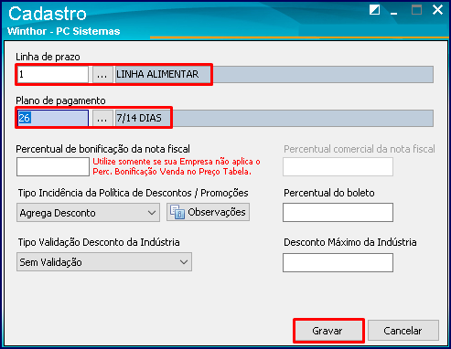The height and width of the screenshot is (349, 451).
Task: Click the Plano de pagamento label
Action: pos(60,100)
